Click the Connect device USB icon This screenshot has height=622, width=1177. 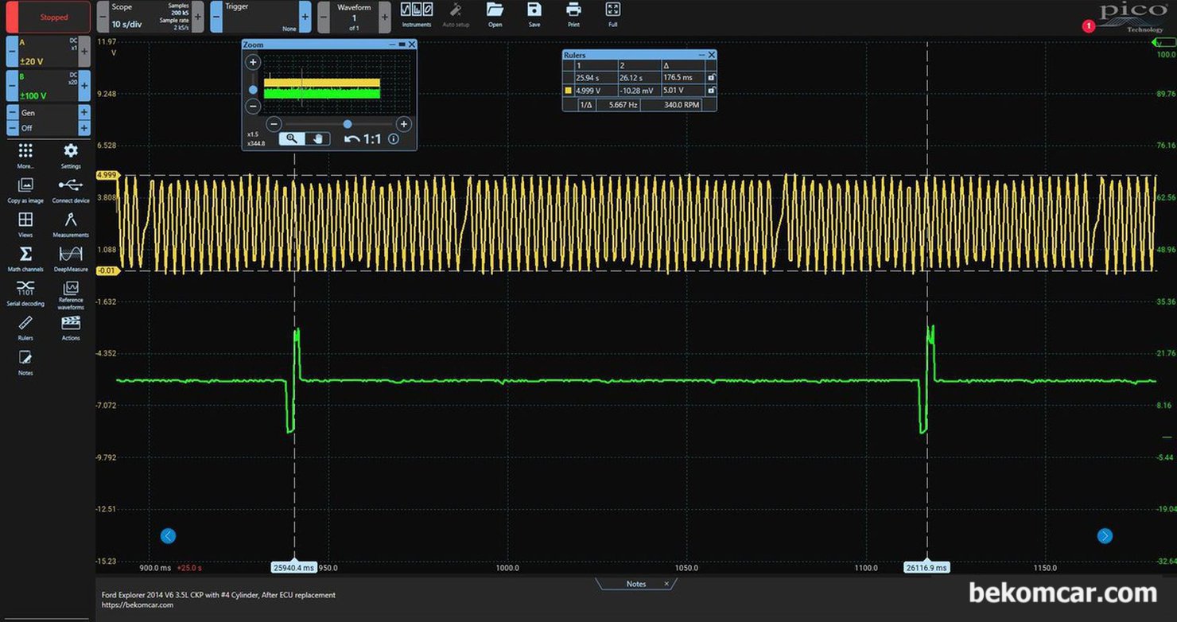(x=71, y=189)
